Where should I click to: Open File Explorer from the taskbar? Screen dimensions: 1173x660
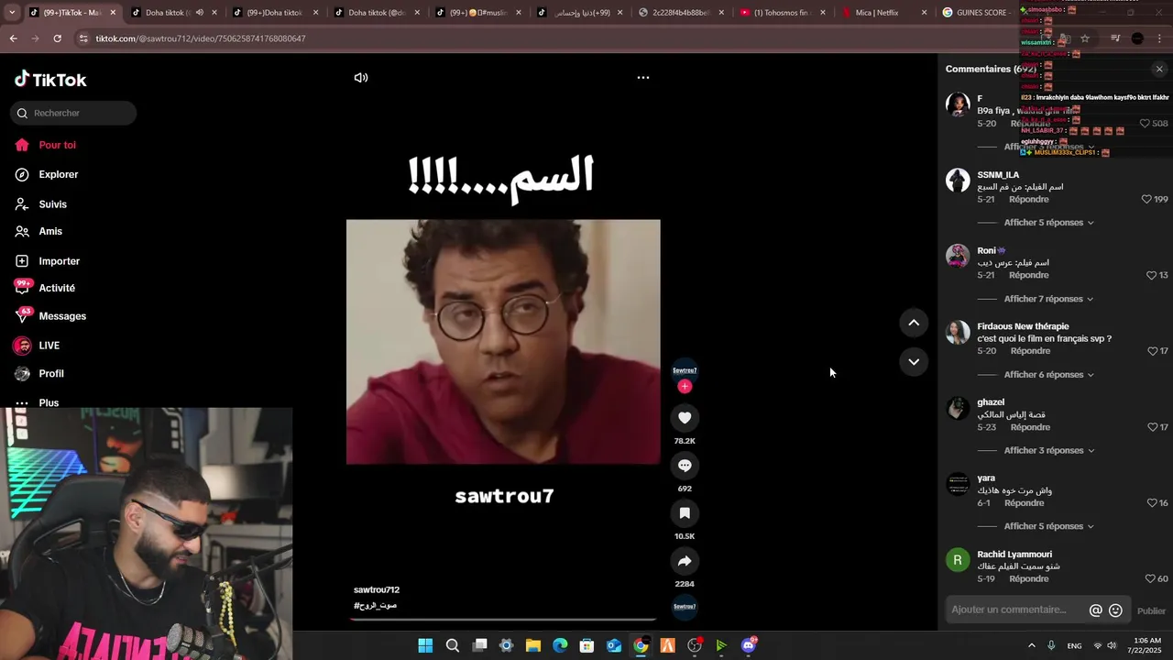pos(533,645)
